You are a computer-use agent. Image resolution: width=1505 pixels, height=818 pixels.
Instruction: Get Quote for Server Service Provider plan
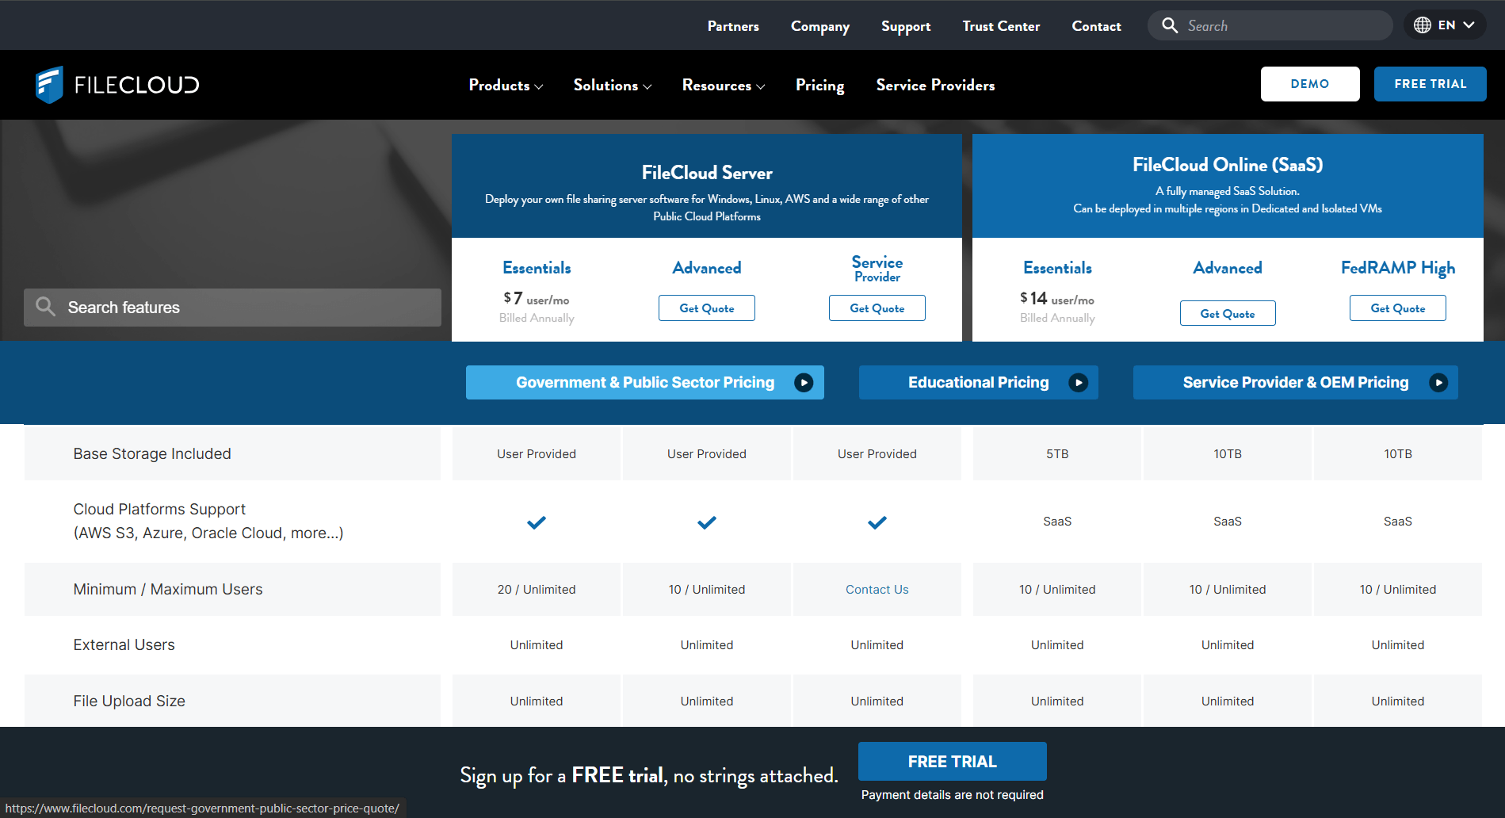tap(877, 308)
